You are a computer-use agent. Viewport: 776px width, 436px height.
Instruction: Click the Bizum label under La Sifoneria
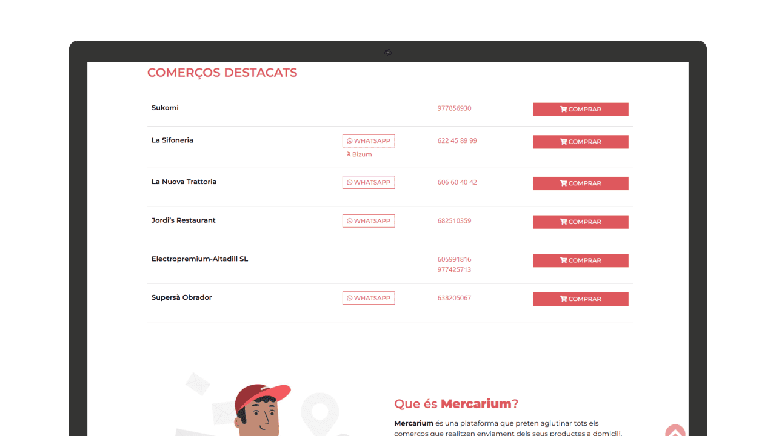click(x=359, y=154)
